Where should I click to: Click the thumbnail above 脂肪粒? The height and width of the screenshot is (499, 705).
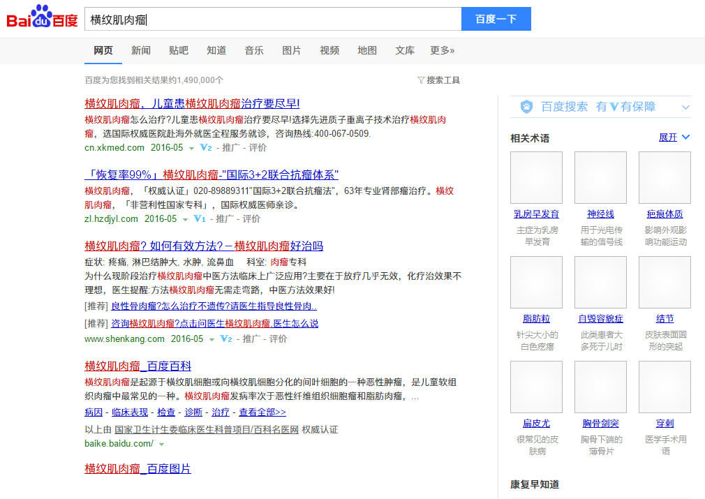point(536,283)
